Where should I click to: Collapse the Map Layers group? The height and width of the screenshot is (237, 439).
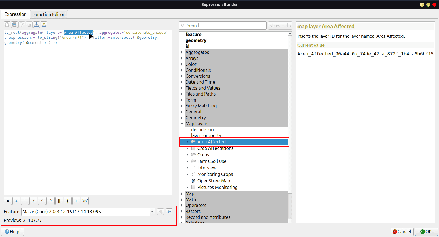182,124
